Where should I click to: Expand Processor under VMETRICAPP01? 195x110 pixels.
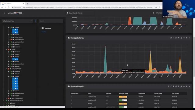pyautogui.click(x=9, y=71)
